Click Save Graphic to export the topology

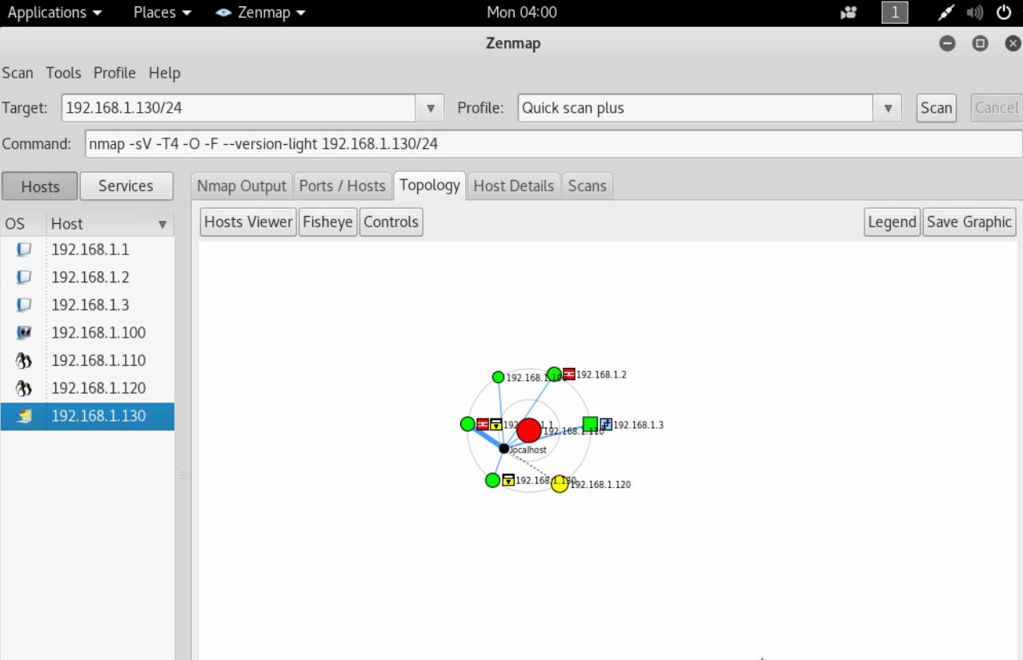point(969,222)
